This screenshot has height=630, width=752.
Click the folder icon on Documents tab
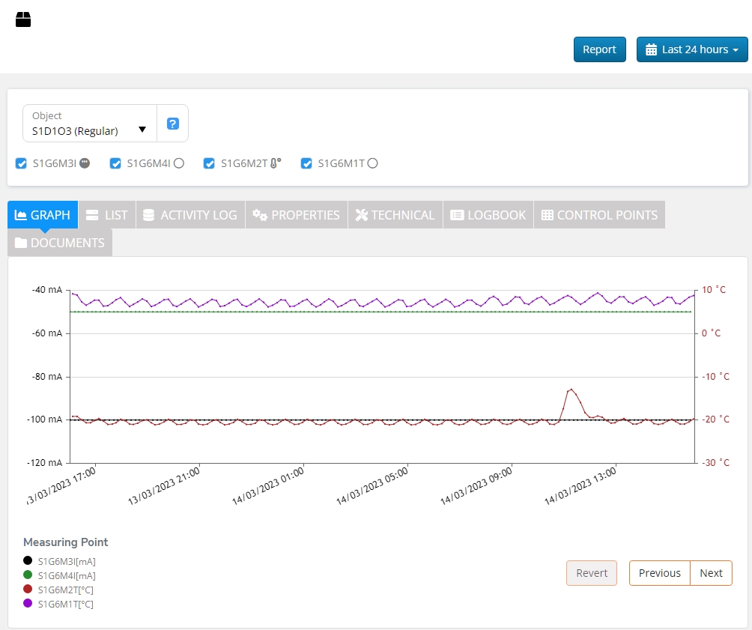[x=20, y=243]
